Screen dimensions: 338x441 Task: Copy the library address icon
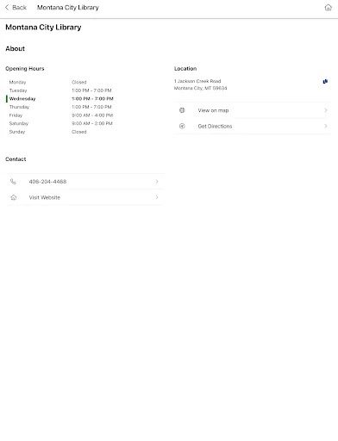325,82
